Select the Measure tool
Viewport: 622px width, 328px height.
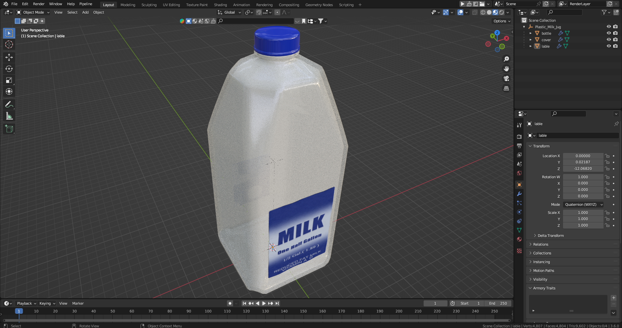(9, 116)
